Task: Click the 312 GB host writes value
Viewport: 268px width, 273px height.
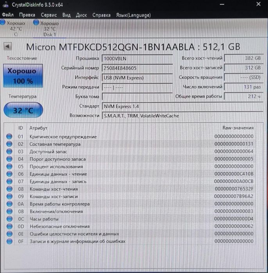Action: pyautogui.click(x=244, y=68)
